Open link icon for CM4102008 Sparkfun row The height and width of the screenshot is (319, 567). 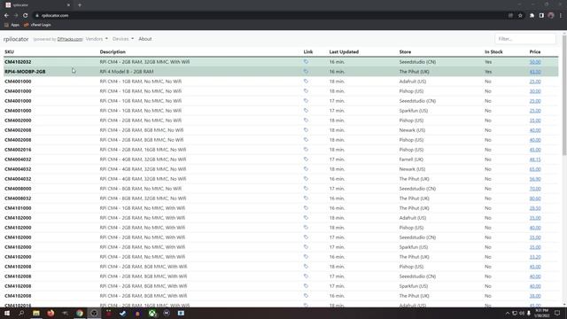306,285
